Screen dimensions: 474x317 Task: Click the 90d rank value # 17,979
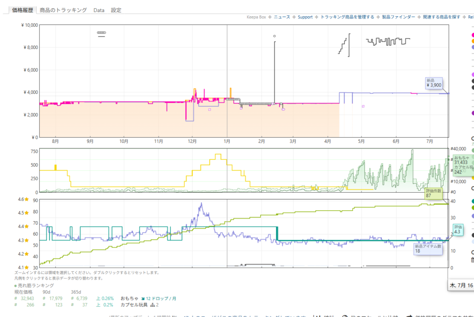(x=52, y=298)
